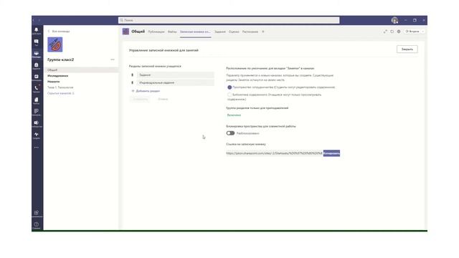Click the Группа-класс2 team picture
Image resolution: width=459 pixels, height=258 pixels.
pos(55,44)
